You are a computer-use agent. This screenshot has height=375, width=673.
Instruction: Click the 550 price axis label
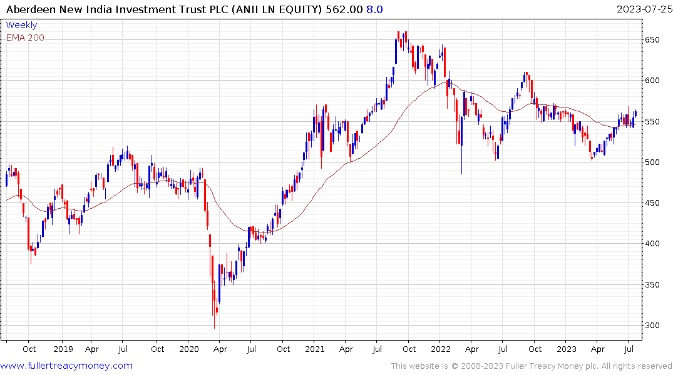click(x=652, y=122)
